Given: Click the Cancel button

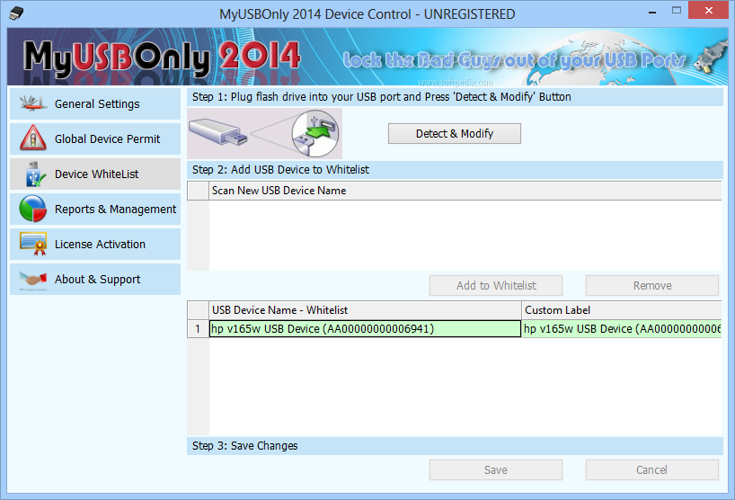Looking at the screenshot, I should pos(652,470).
